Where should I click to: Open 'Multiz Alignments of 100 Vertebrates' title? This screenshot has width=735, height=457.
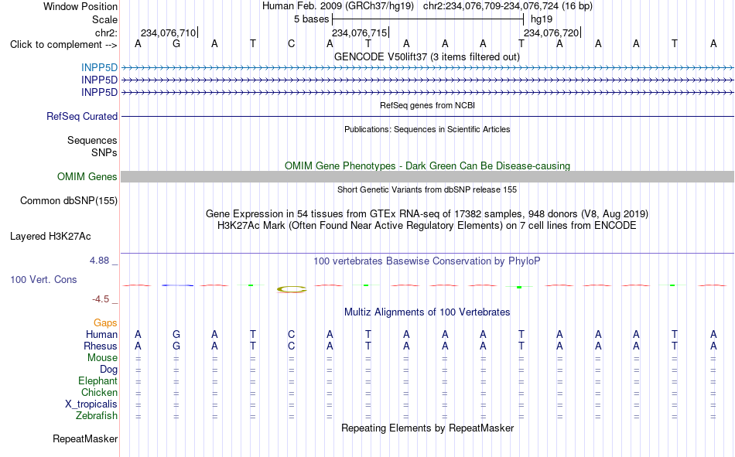[x=427, y=312]
